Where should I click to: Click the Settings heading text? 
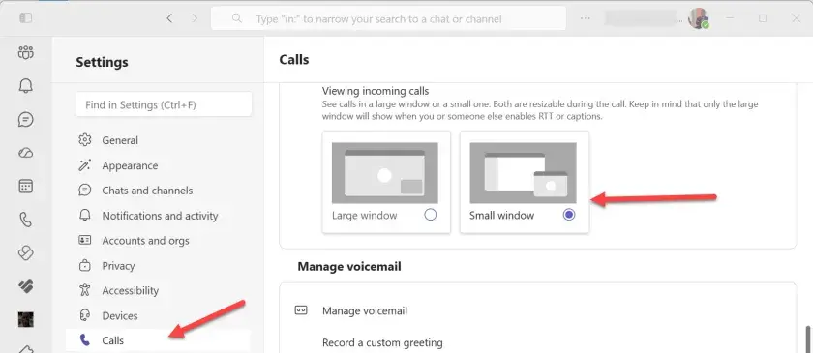tap(103, 62)
